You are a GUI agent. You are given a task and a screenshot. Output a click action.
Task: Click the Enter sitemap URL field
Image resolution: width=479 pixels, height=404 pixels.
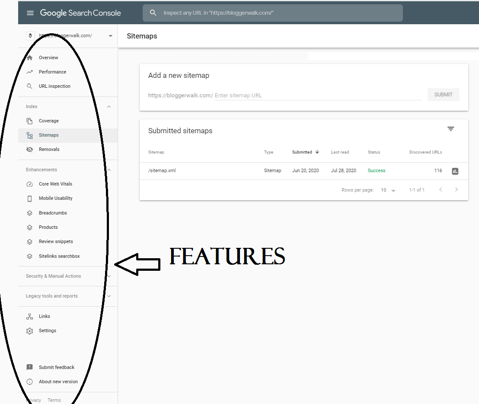click(318, 95)
